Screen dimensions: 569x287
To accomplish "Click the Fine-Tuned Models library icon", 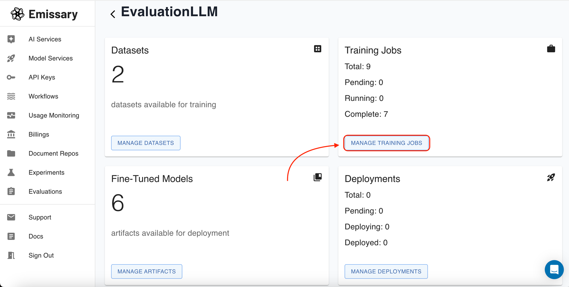I will (318, 177).
